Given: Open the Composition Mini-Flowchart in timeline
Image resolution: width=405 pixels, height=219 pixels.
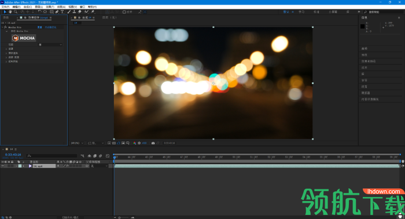Looking at the screenshot, I should pyautogui.click(x=82, y=156).
